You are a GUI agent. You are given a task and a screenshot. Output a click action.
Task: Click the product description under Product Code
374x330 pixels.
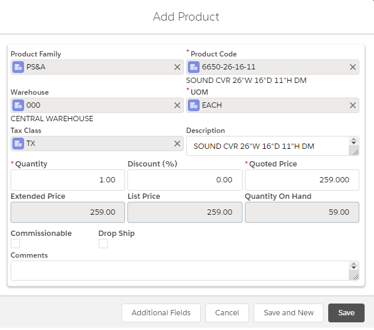(246, 80)
